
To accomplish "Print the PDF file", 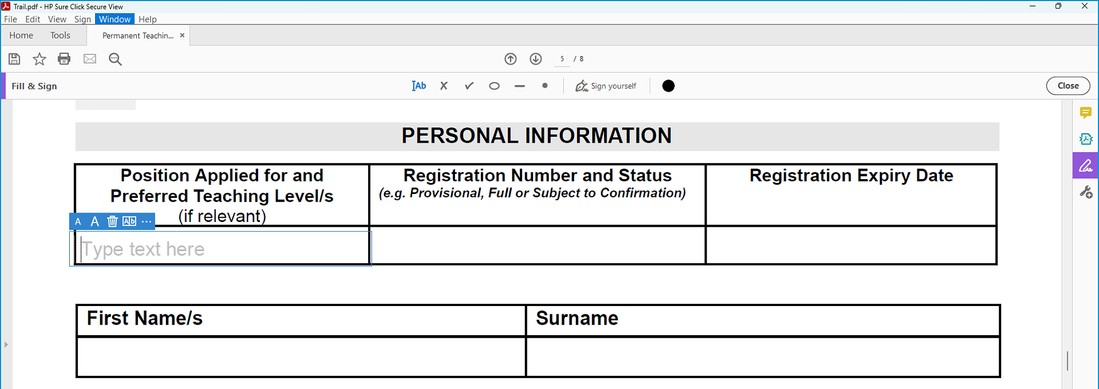I will pos(64,59).
